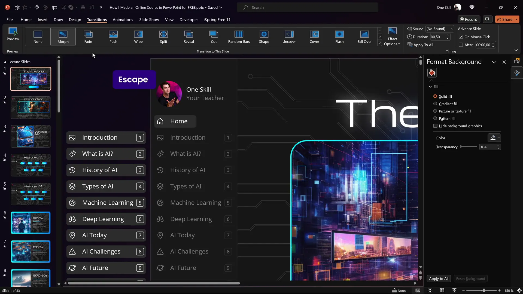
Task: Check Hide background graphics
Action: tap(435, 126)
